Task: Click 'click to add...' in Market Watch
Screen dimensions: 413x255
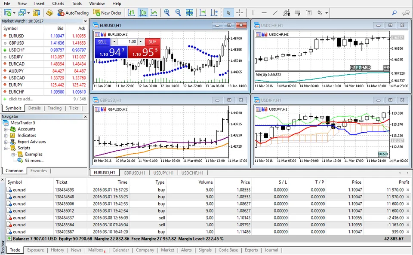Action: (21, 99)
